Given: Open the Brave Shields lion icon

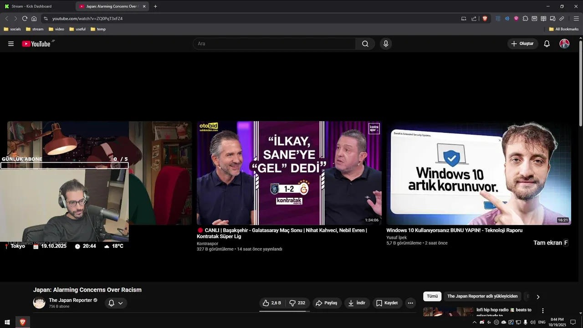Looking at the screenshot, I should pos(485,19).
